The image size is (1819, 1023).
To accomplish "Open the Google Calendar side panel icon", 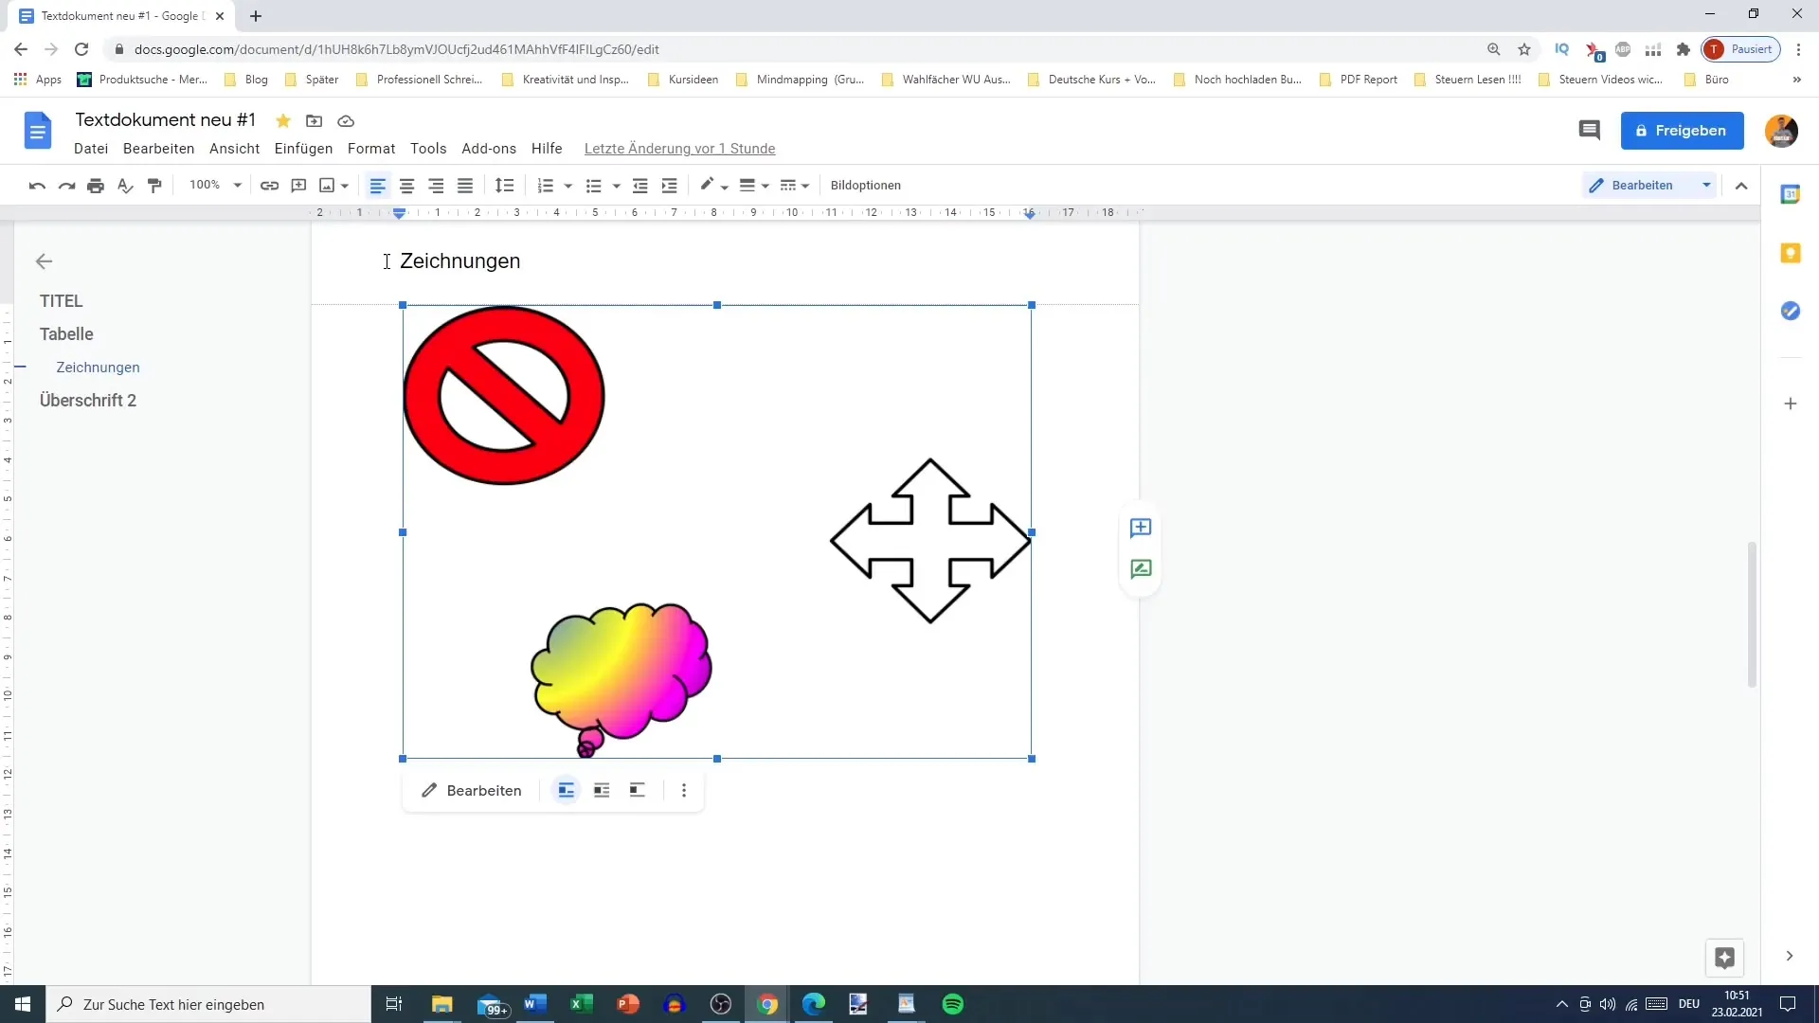I will click(x=1791, y=194).
